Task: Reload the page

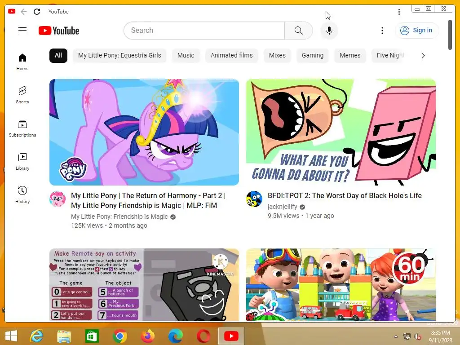Action: click(37, 12)
